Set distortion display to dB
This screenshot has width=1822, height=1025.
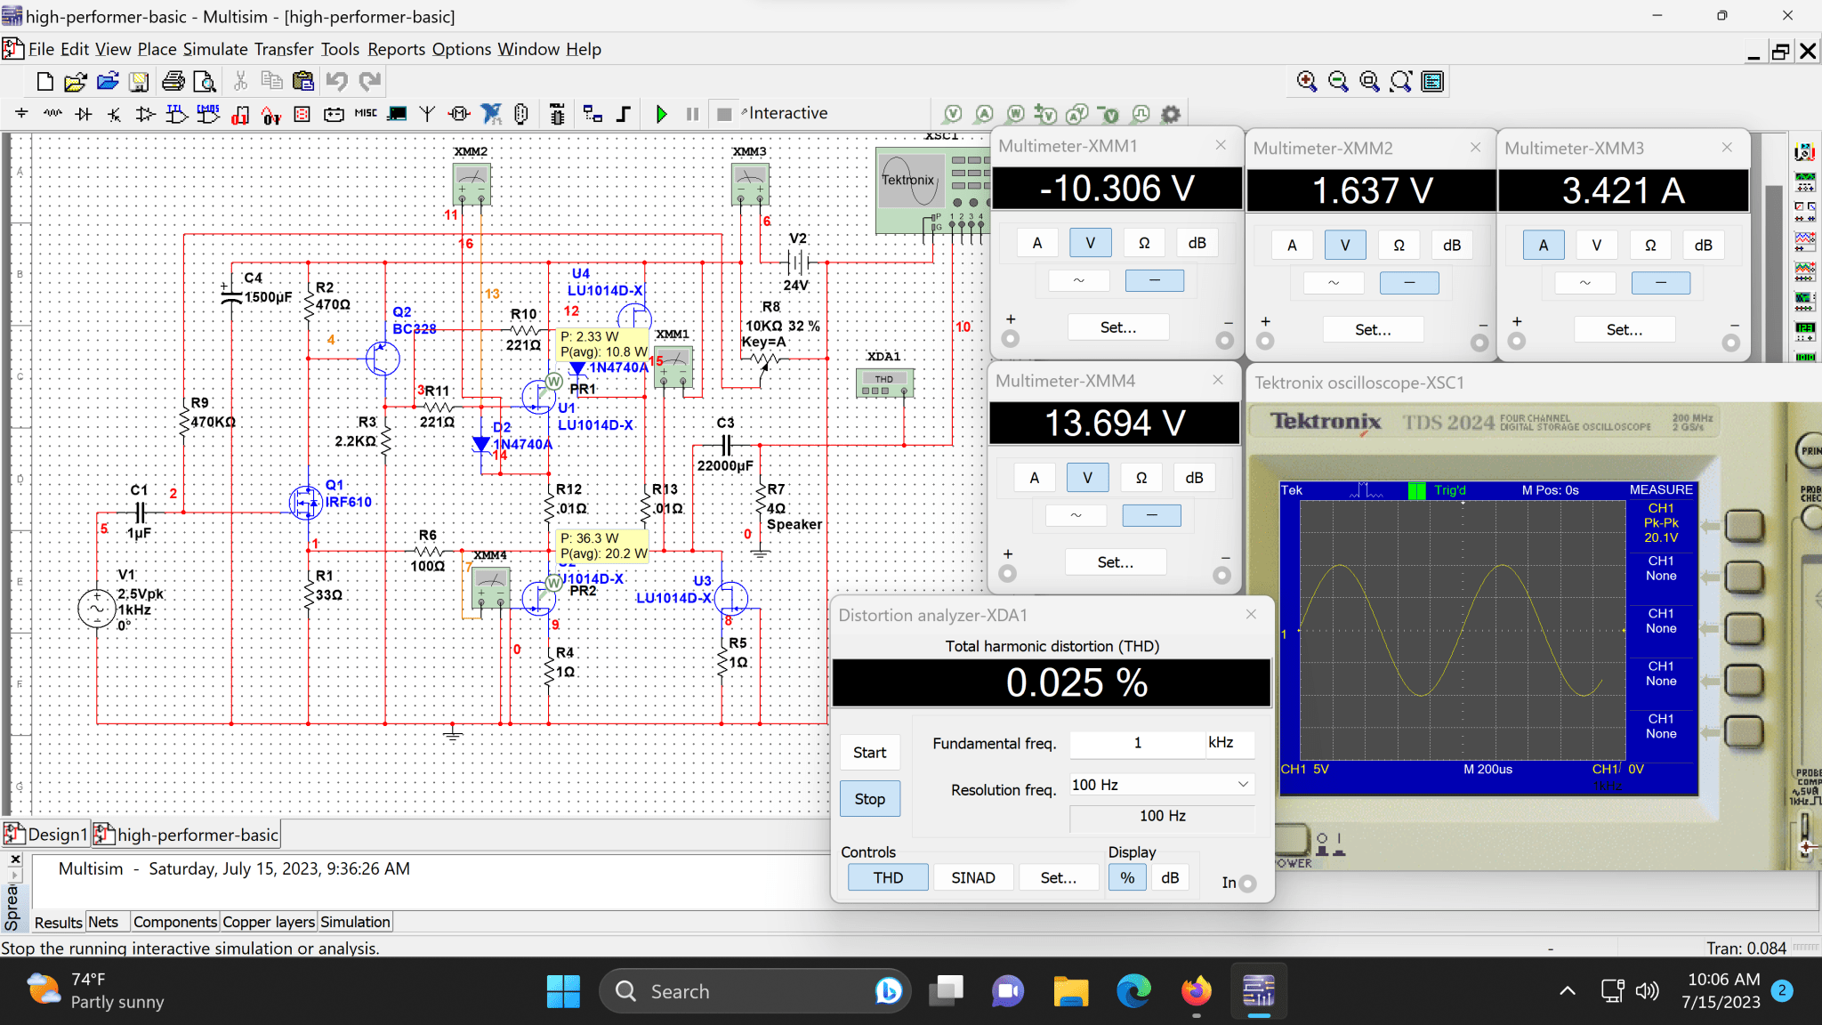click(x=1170, y=877)
